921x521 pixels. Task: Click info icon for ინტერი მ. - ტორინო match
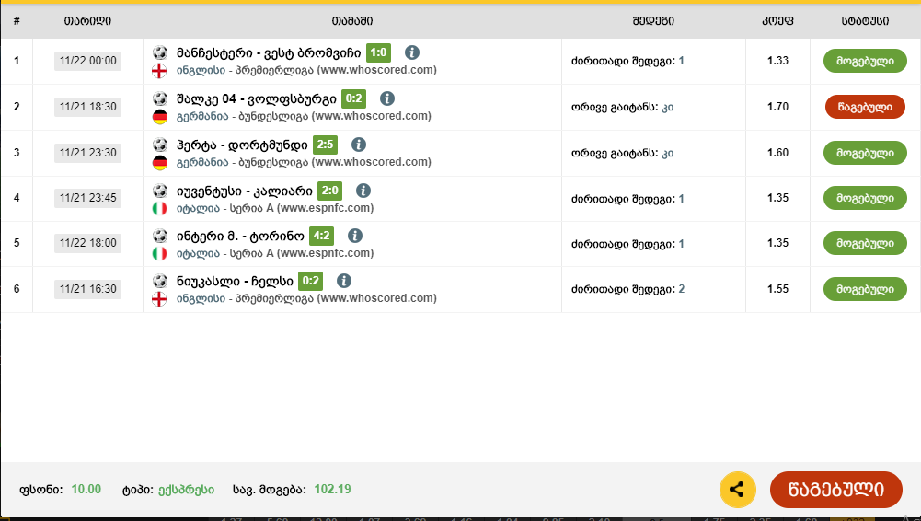pos(355,236)
